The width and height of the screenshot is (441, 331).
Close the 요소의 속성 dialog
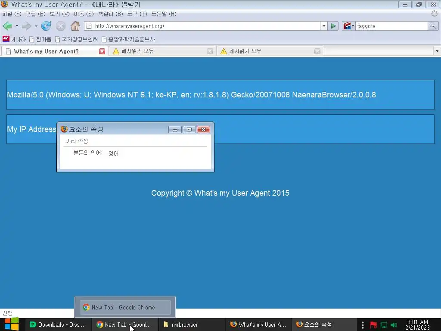click(203, 129)
